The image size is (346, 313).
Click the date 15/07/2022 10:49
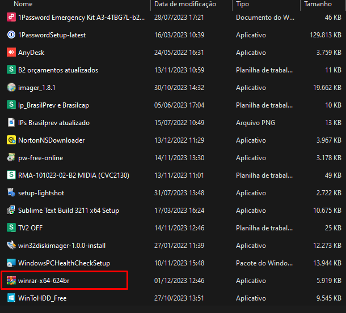tap(179, 123)
